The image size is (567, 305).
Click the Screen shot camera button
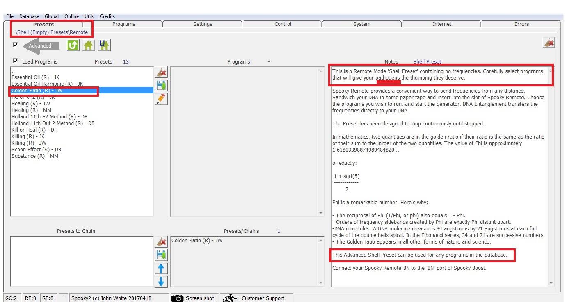click(194, 298)
